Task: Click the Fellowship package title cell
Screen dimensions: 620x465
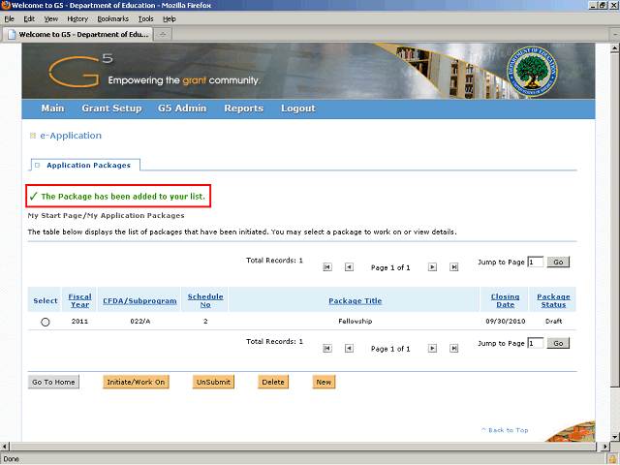Action: [356, 321]
